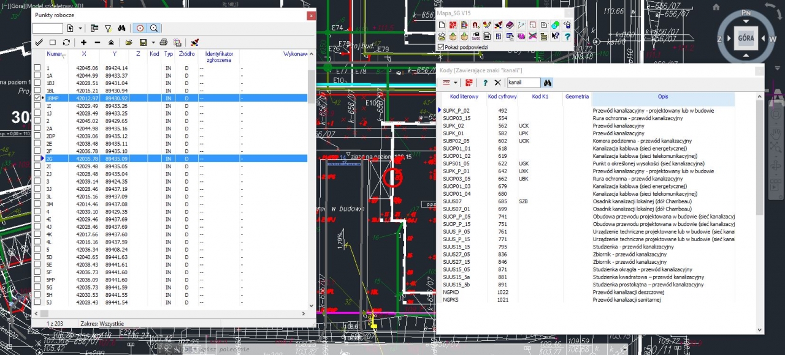Viewport: 785px width, 355px height.
Task: Click the binoculars icon next to kanali field
Action: pyautogui.click(x=548, y=83)
